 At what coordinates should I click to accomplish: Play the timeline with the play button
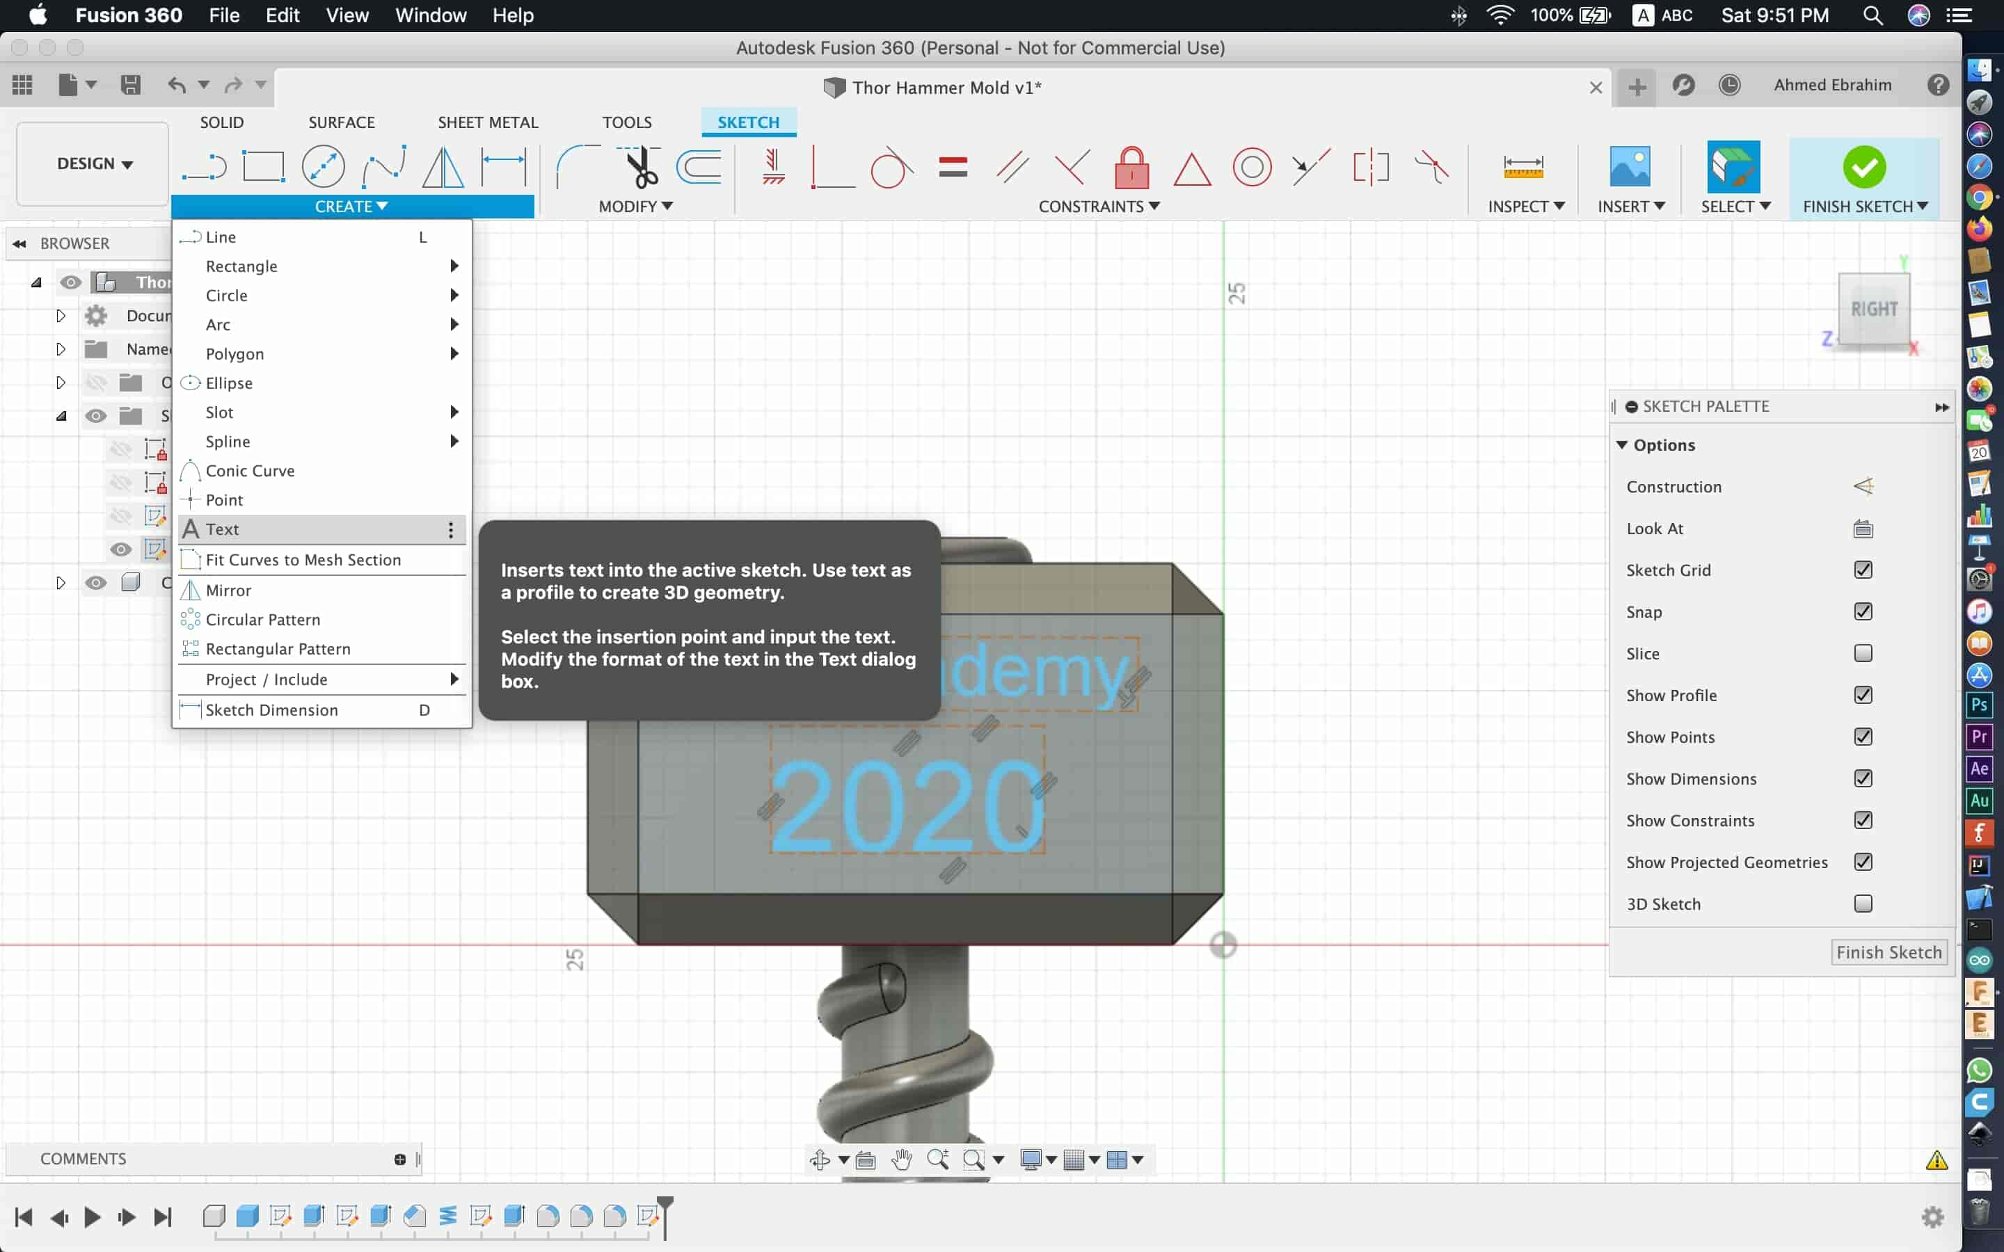(92, 1217)
